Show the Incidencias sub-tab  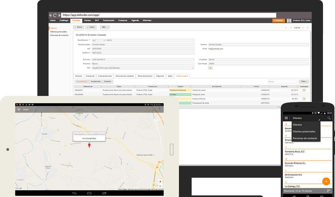[95, 82]
